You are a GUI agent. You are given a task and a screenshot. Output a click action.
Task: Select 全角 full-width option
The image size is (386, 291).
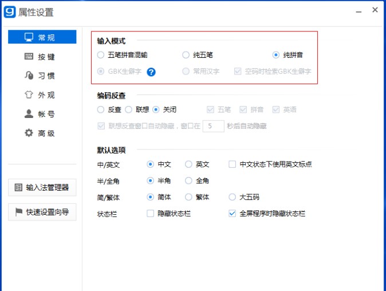188,180
